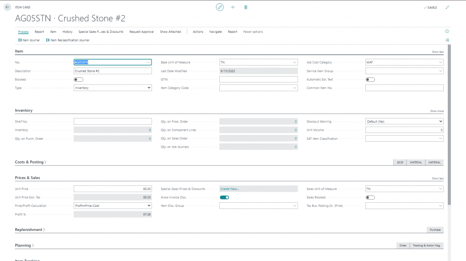Disable the Allow Invoice Disc. toggle
466x261 pixels.
tap(224, 197)
